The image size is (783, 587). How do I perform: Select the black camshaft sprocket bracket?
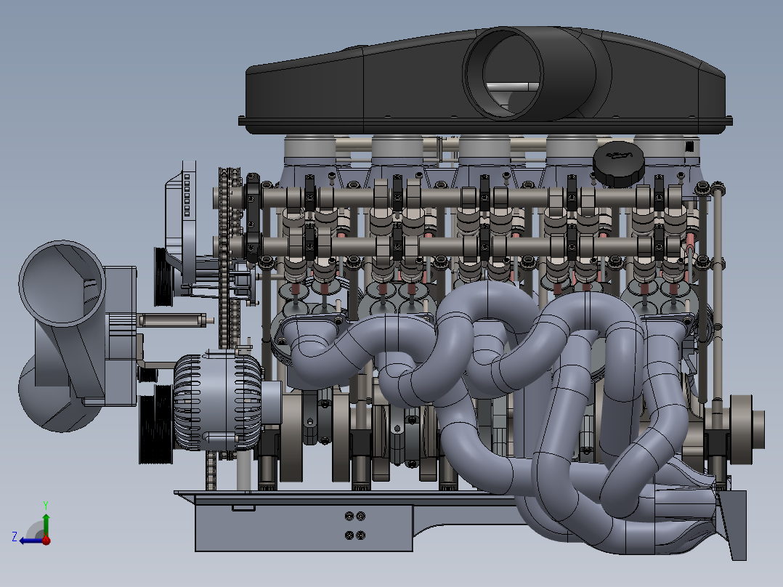[x=252, y=217]
